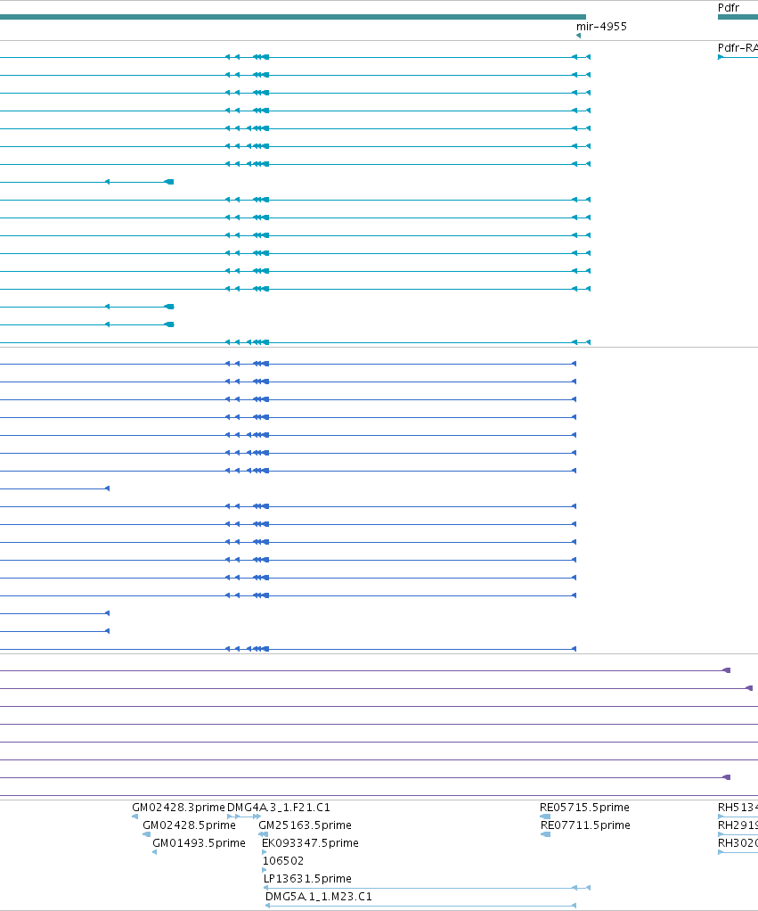This screenshot has height=911, width=758.
Task: Select the RE07711.5prime EST label
Action: tap(585, 825)
